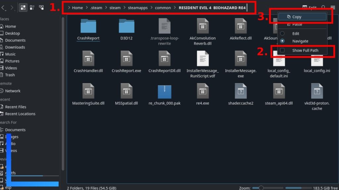Select the Edit radio option
339x190 pixels.
[x=282, y=34]
